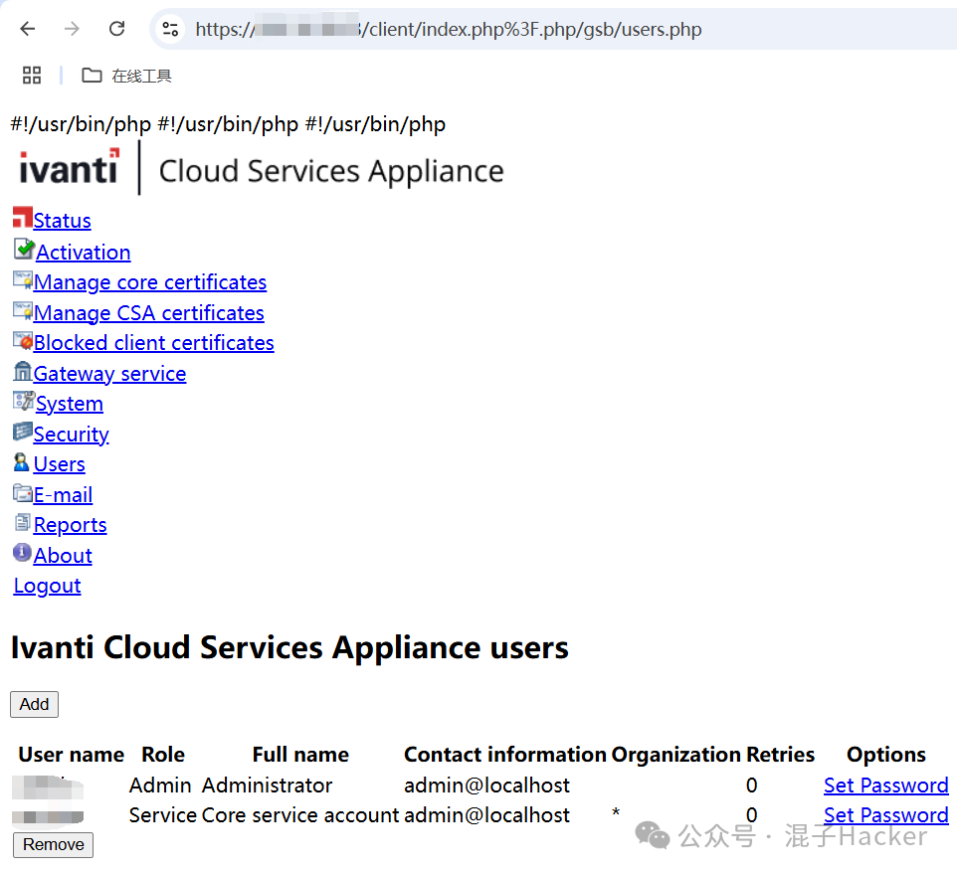957x874 pixels.
Task: Click the Role column header
Action: pyautogui.click(x=163, y=755)
